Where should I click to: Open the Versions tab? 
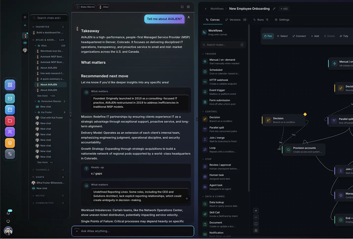[x=236, y=20]
